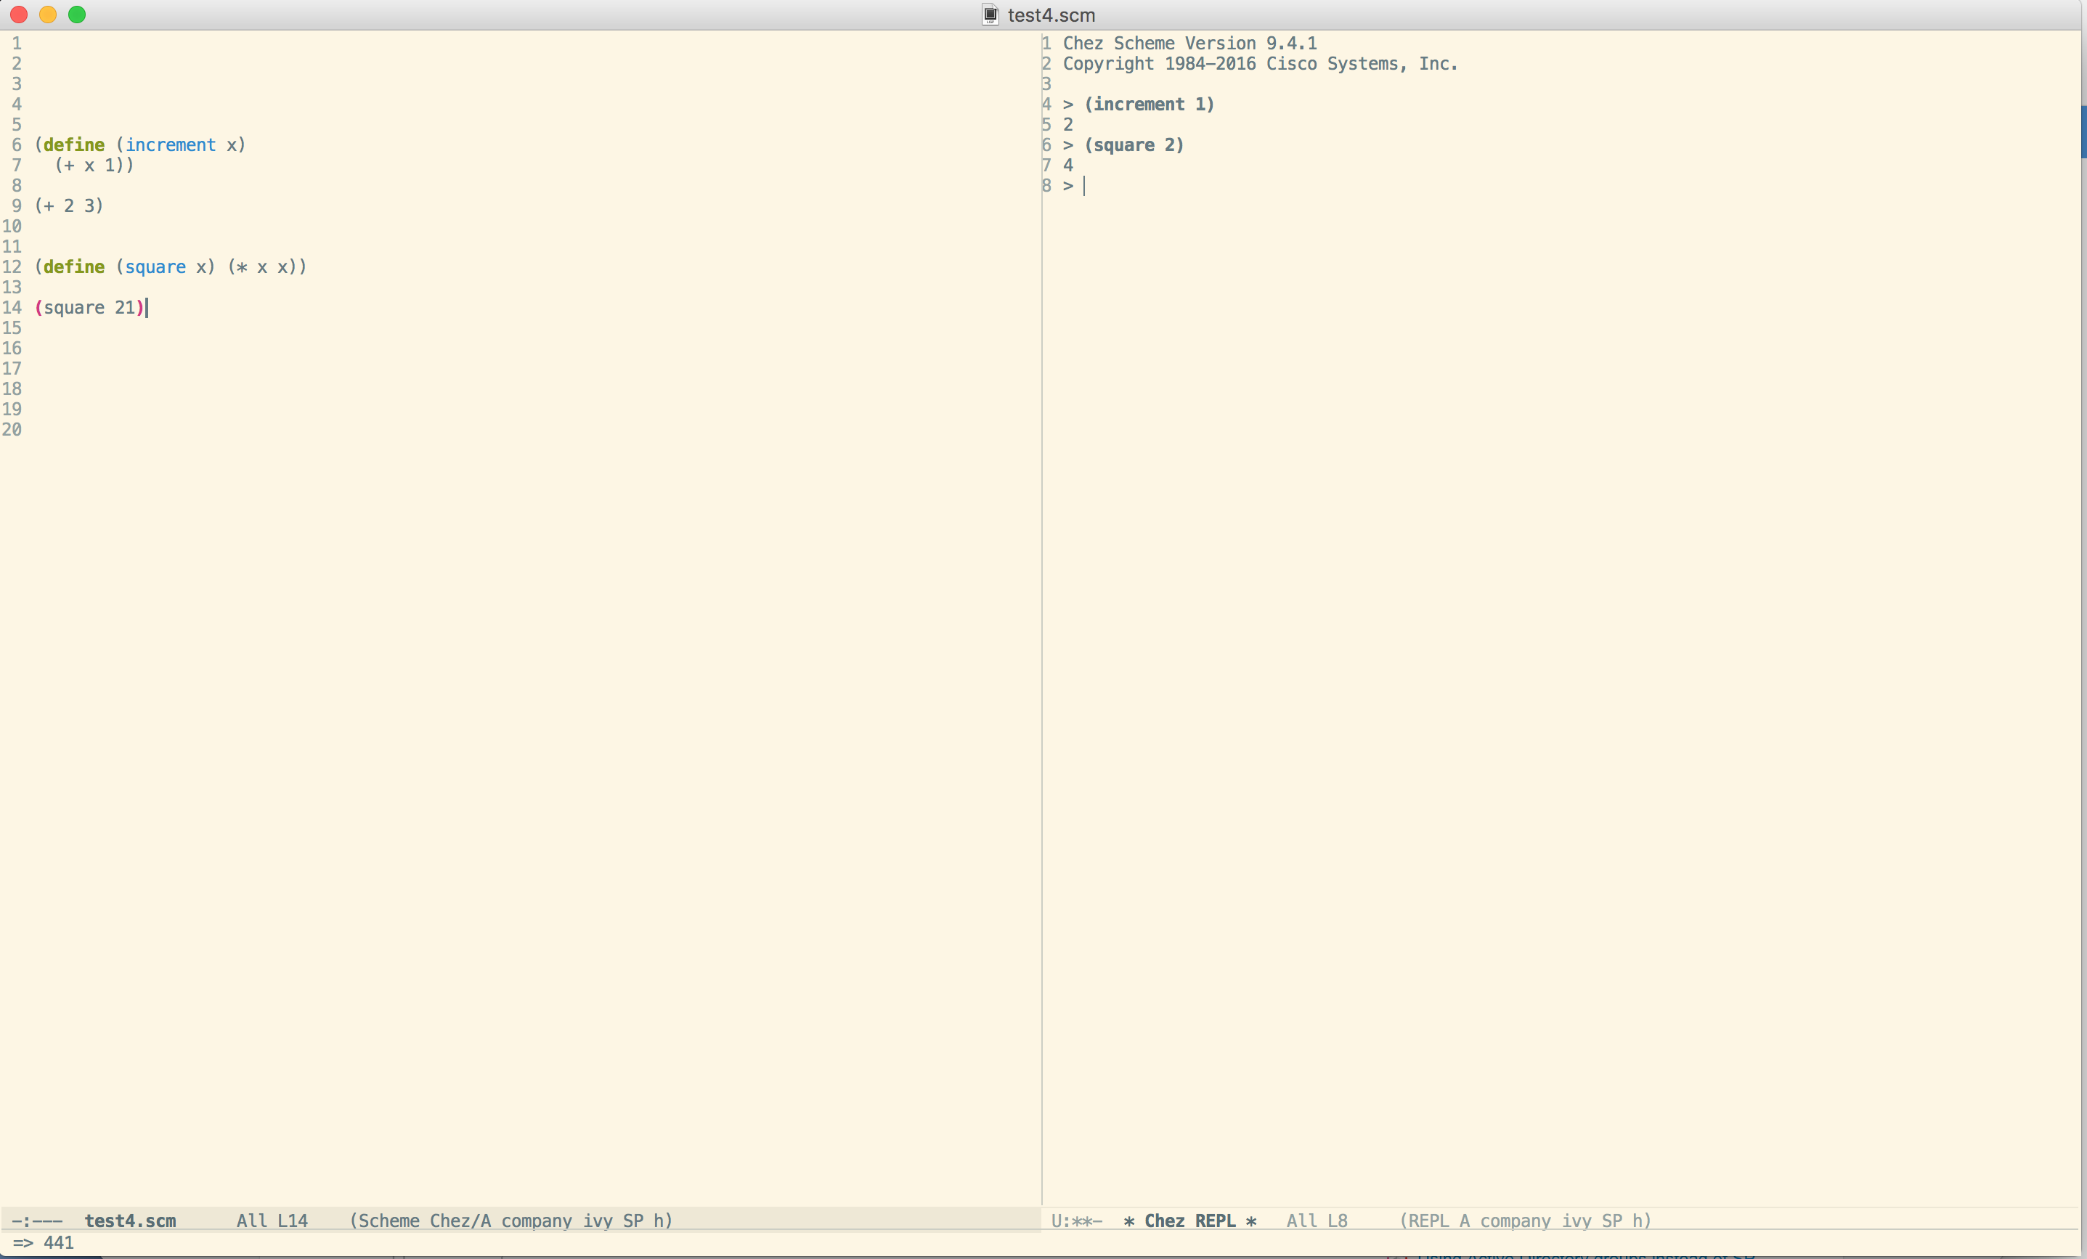This screenshot has width=2087, height=1259.
Task: Click the L14 line number indicator in mode line
Action: pos(291,1220)
